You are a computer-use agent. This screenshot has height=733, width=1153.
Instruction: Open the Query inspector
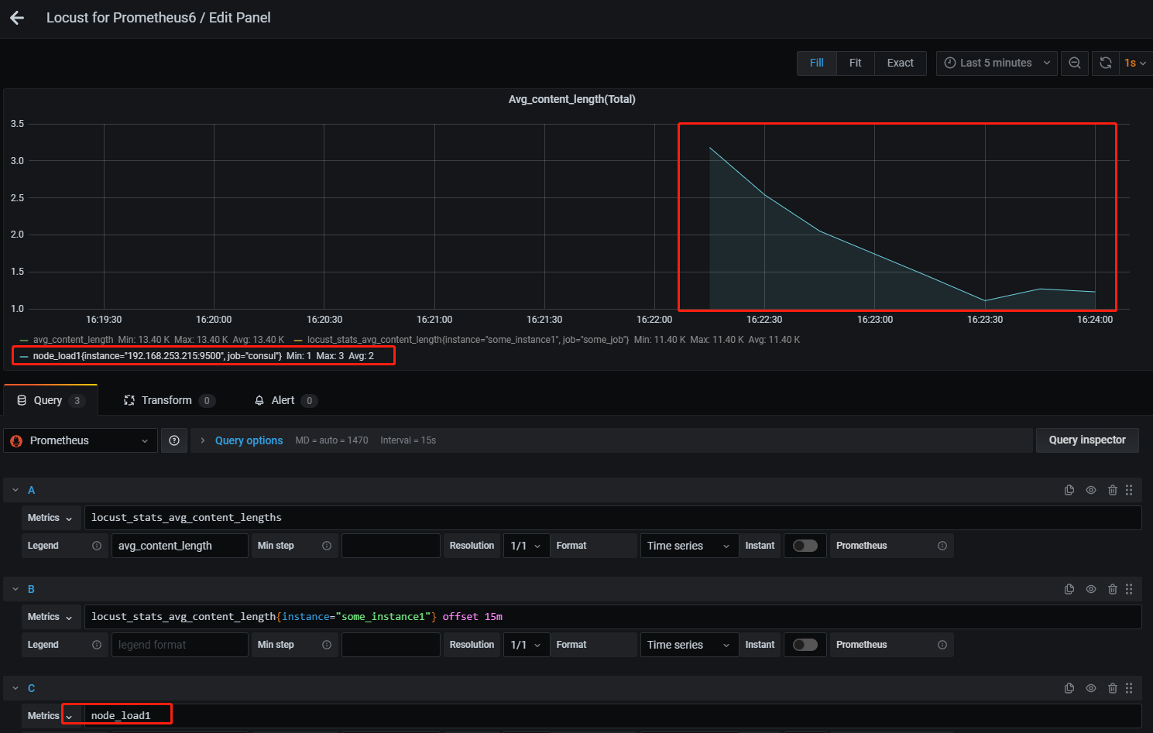[1087, 440]
